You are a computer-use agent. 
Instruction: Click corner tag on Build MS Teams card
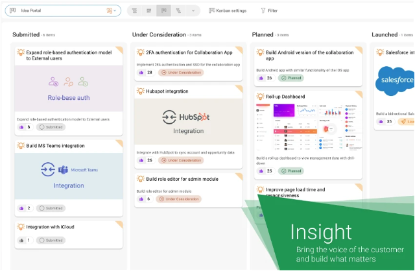pyautogui.click(x=119, y=143)
